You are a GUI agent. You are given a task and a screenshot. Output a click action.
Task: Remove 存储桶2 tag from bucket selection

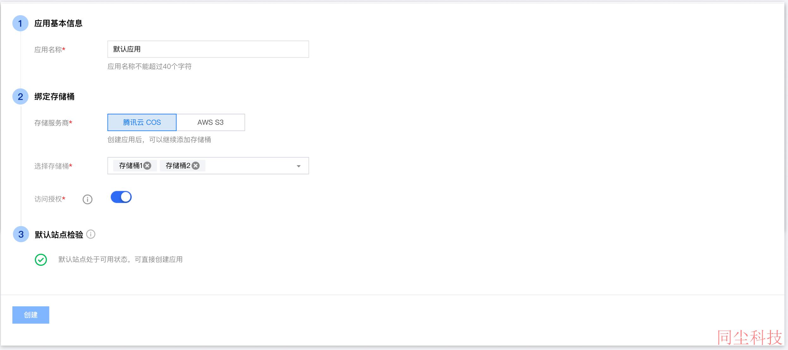196,166
